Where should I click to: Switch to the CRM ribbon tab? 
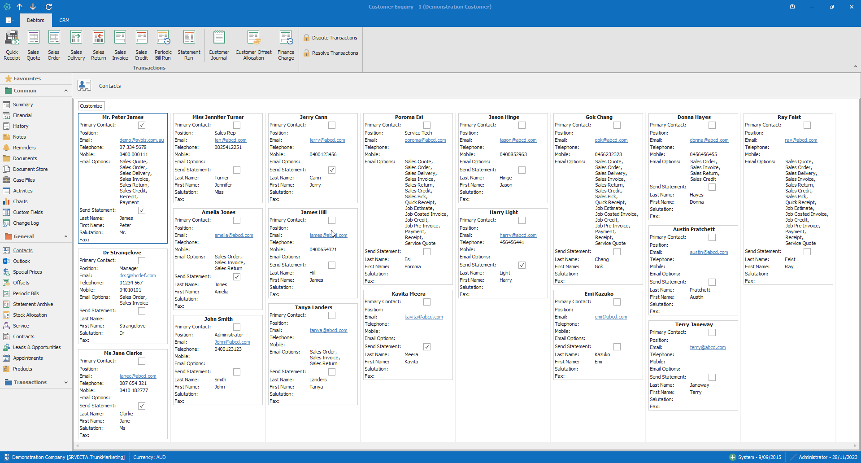pyautogui.click(x=64, y=20)
